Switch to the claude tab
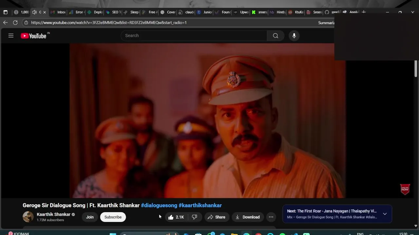This screenshot has height=235, width=419. pyautogui.click(x=186, y=12)
